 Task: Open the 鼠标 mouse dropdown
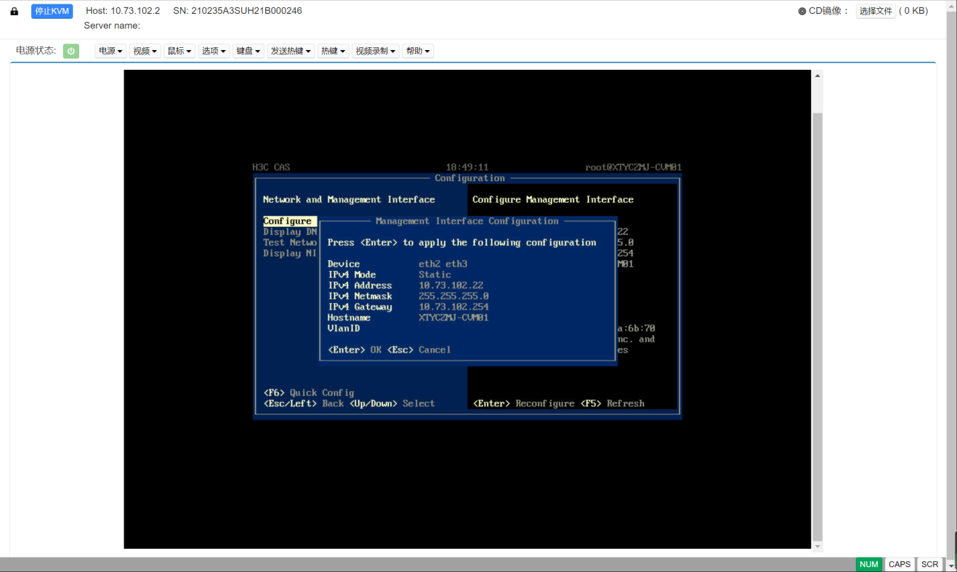[179, 51]
